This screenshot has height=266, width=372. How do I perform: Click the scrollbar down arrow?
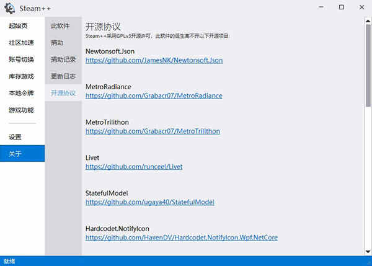coord(368,252)
